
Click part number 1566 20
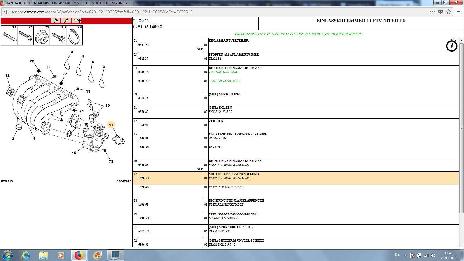143,125
